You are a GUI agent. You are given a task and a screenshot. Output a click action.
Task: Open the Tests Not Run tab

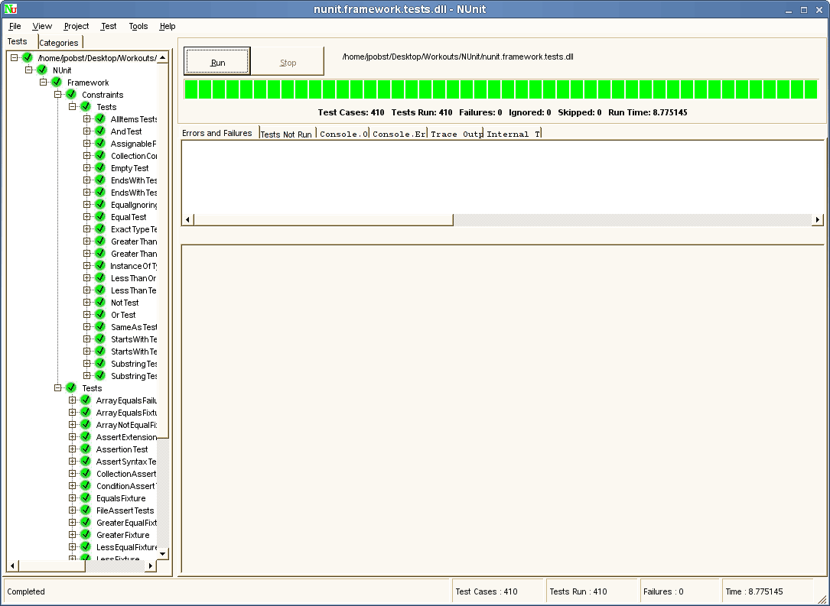pos(286,134)
